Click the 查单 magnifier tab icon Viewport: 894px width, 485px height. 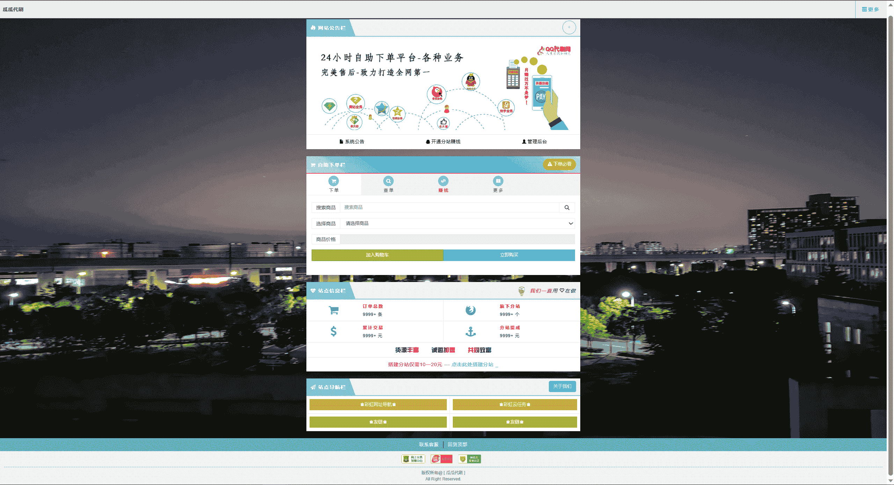(388, 181)
